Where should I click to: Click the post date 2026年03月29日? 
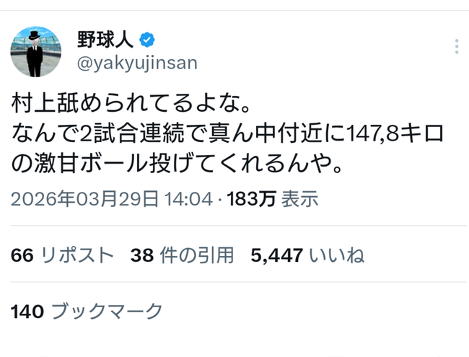(x=84, y=198)
